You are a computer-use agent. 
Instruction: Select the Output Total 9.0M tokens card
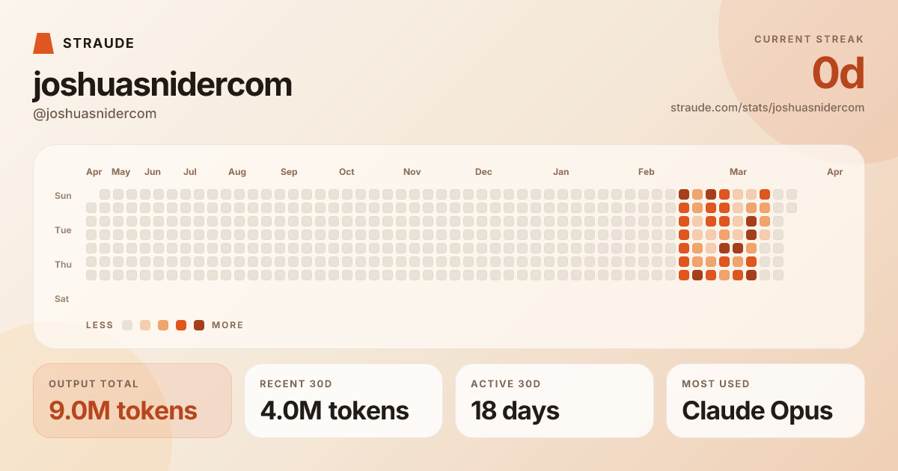click(132, 401)
